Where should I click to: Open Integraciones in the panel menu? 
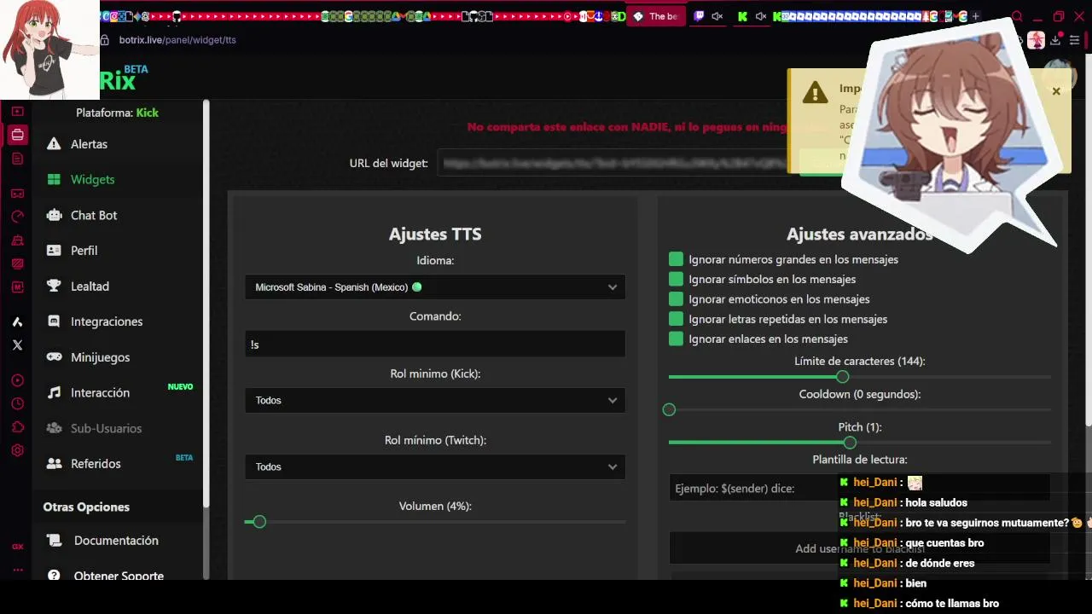107,321
